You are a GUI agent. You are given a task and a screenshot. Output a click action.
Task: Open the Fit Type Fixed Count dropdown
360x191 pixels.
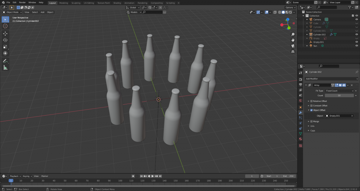pyautogui.click(x=339, y=91)
